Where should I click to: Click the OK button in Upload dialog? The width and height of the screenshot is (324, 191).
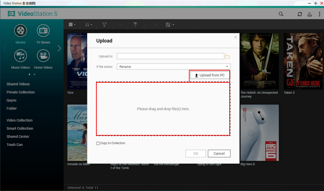click(196, 154)
